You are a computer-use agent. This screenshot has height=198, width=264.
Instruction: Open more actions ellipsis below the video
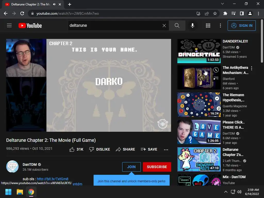(166, 150)
